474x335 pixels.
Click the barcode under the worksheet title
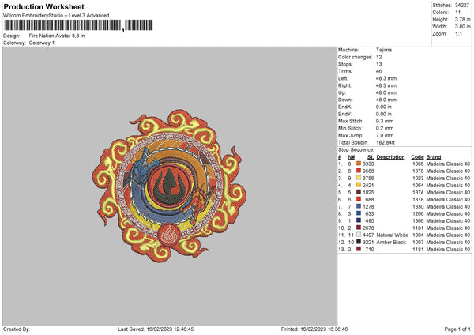[x=78, y=25]
